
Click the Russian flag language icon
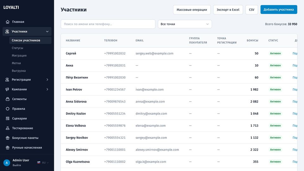tap(39, 163)
